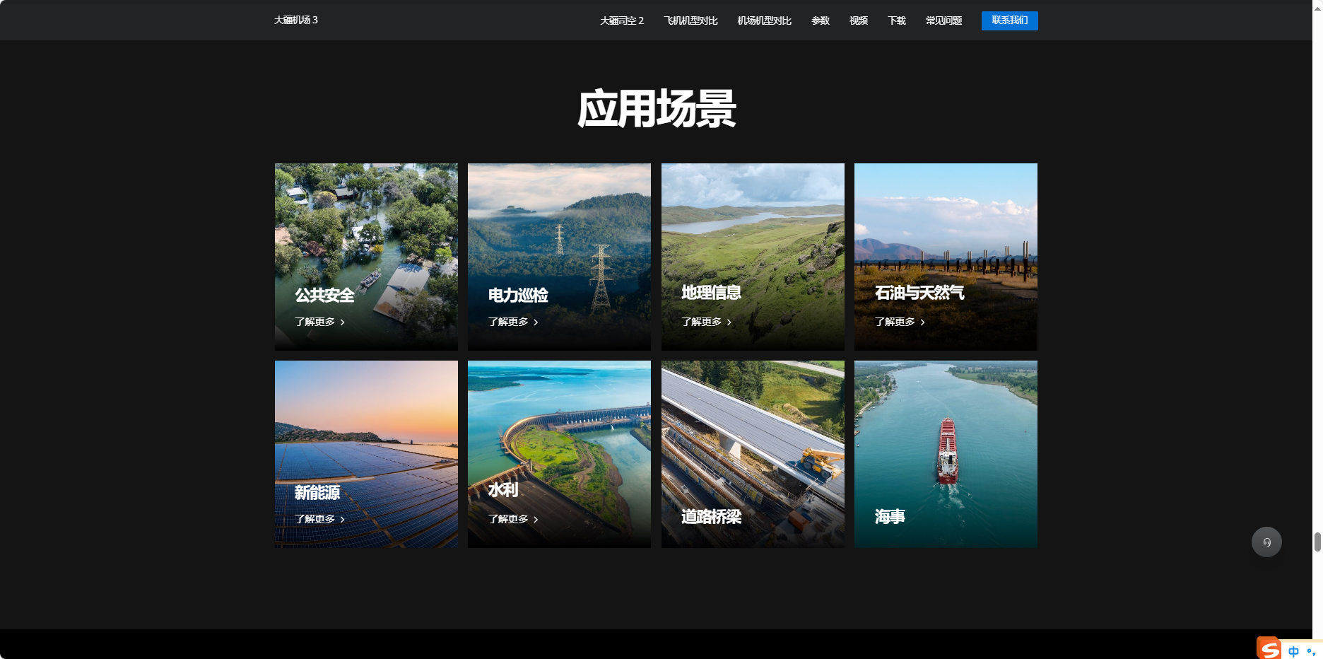Click 了解更多 link under 水利

pyautogui.click(x=508, y=519)
